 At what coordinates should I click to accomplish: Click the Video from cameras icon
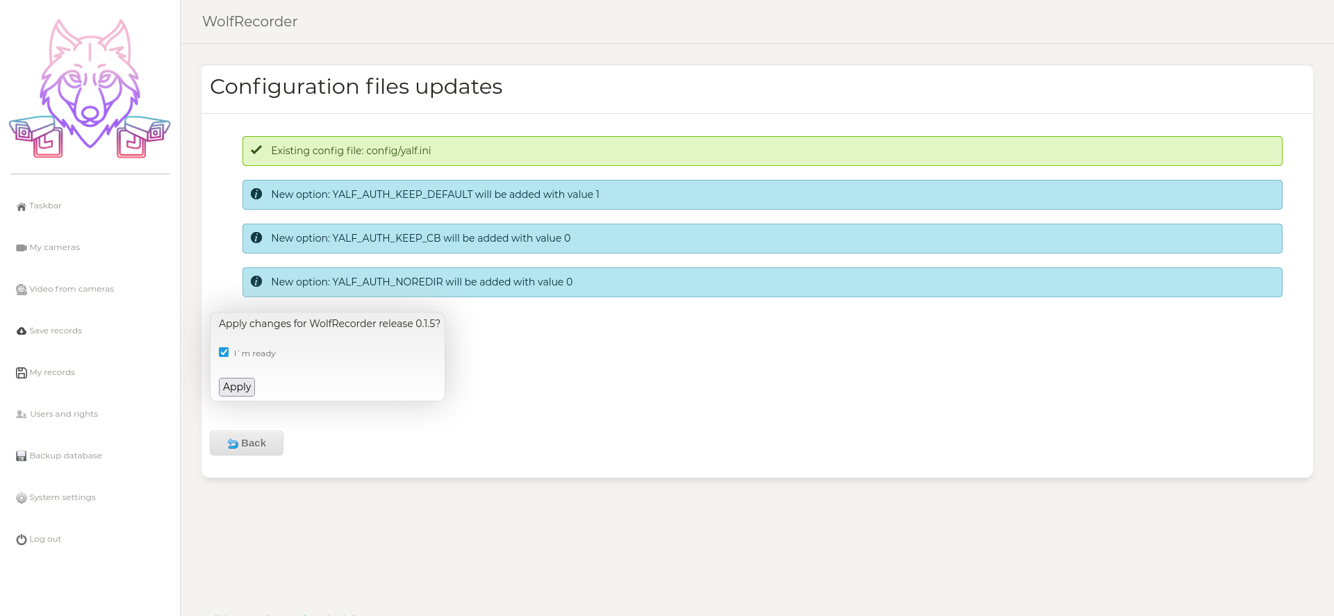pyautogui.click(x=22, y=290)
